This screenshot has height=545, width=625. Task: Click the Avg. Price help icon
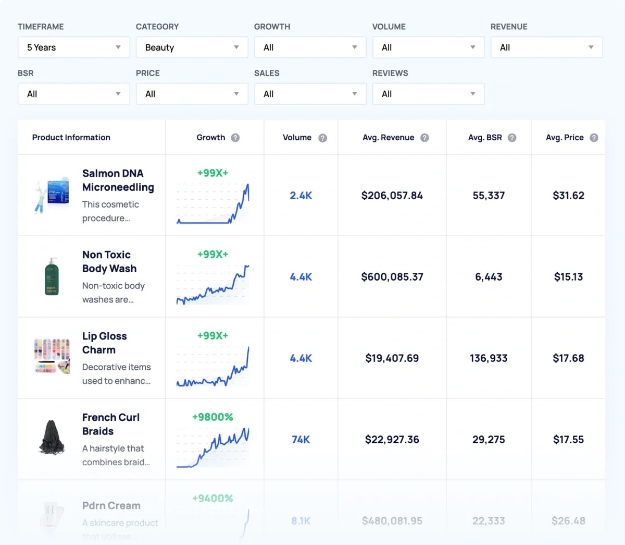594,138
